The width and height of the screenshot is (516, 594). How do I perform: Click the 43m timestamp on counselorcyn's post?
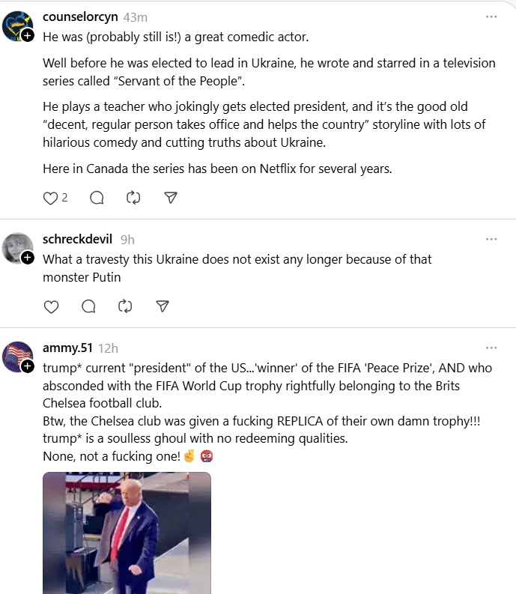[135, 16]
